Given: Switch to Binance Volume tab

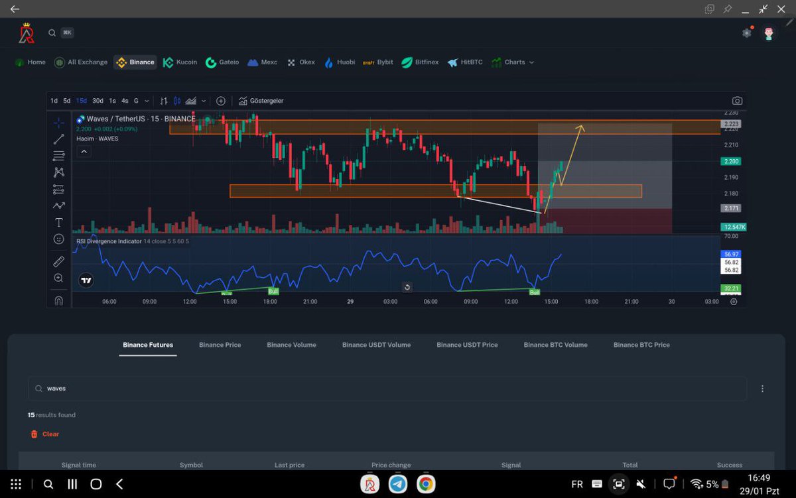Looking at the screenshot, I should click(x=291, y=345).
